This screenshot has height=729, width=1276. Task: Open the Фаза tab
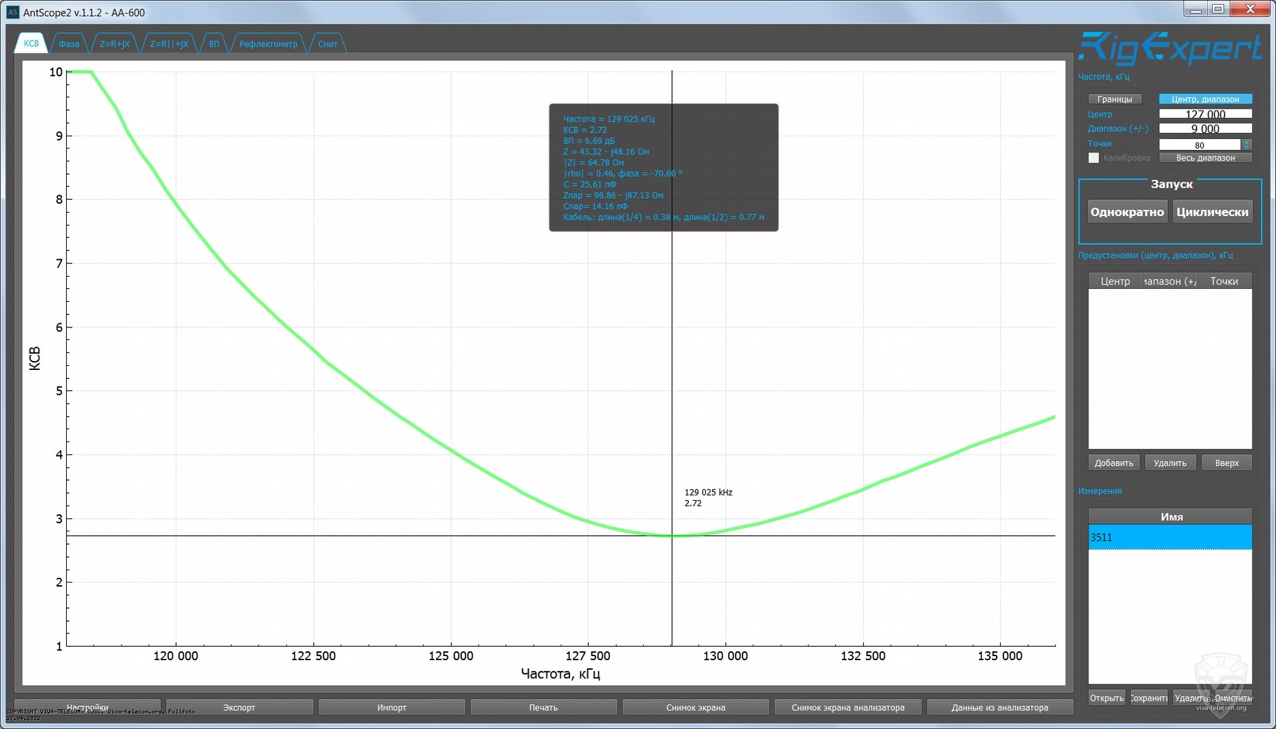69,44
